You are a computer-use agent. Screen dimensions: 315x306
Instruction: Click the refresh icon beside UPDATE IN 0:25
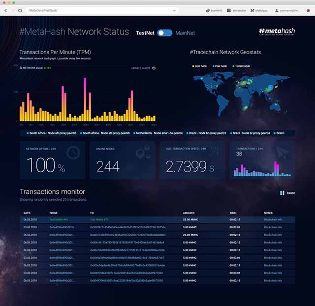pyautogui.click(x=154, y=68)
